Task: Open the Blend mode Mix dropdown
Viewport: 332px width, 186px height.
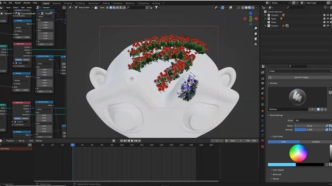Action: [313, 120]
